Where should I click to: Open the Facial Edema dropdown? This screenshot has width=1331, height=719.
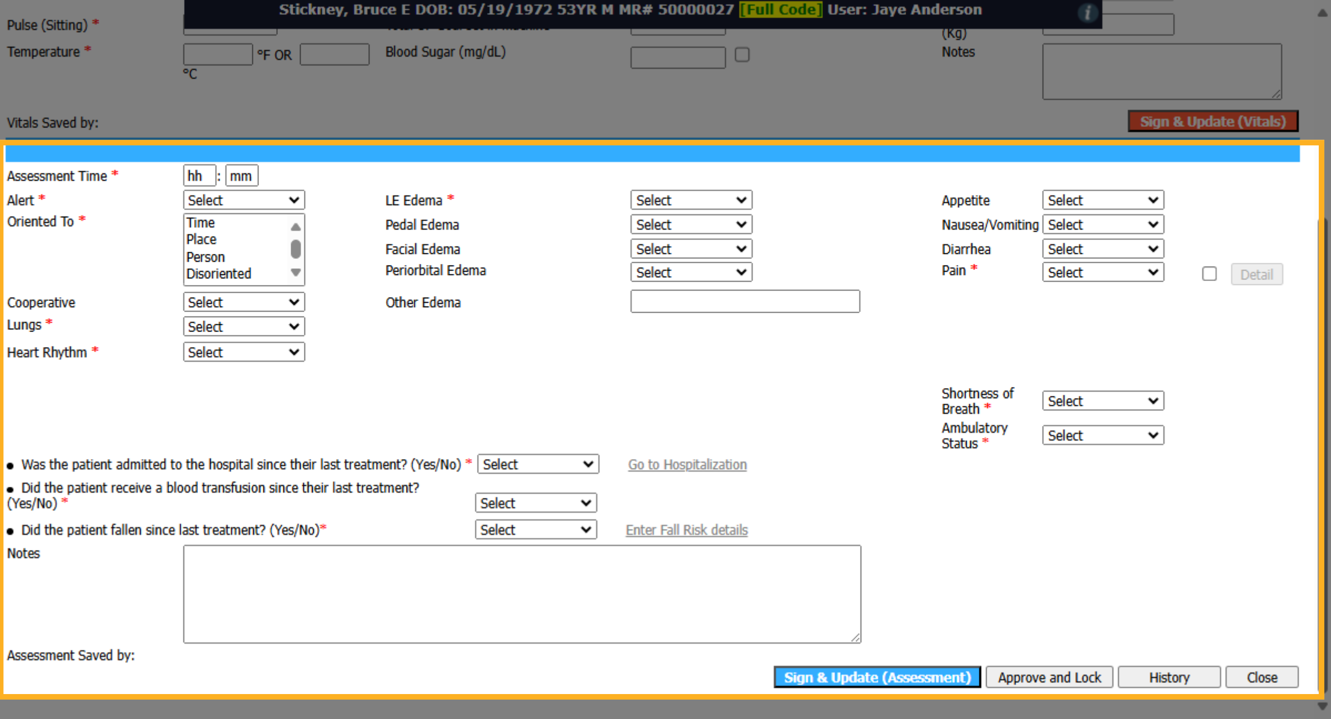691,249
